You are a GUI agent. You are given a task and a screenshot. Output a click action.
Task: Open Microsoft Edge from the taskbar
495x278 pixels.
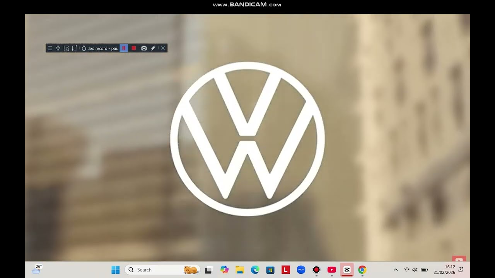pos(255,270)
